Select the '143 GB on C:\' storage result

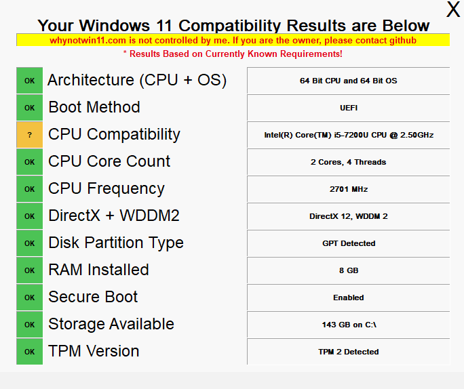tap(348, 325)
